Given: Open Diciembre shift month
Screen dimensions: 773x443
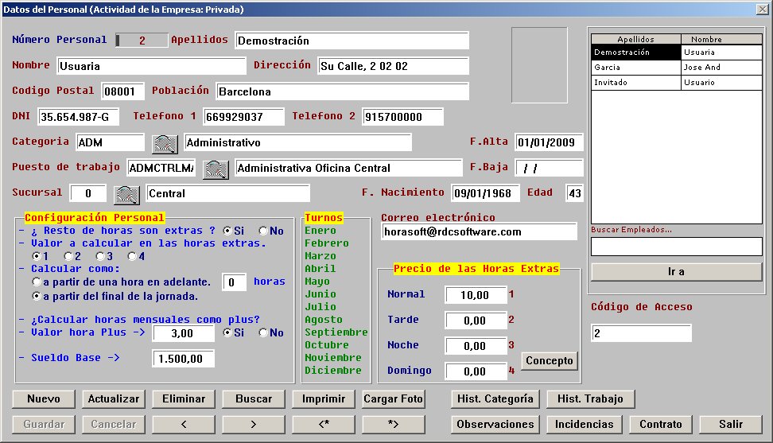Looking at the screenshot, I should click(332, 371).
